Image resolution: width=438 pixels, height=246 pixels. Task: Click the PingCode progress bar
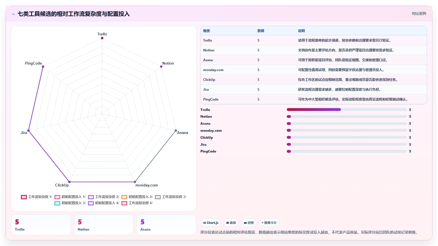pyautogui.click(x=347, y=151)
